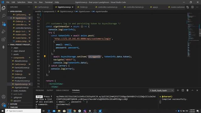Open the Explorer view in the activity bar
201x113 pixels.
pyautogui.click(x=3, y=8)
